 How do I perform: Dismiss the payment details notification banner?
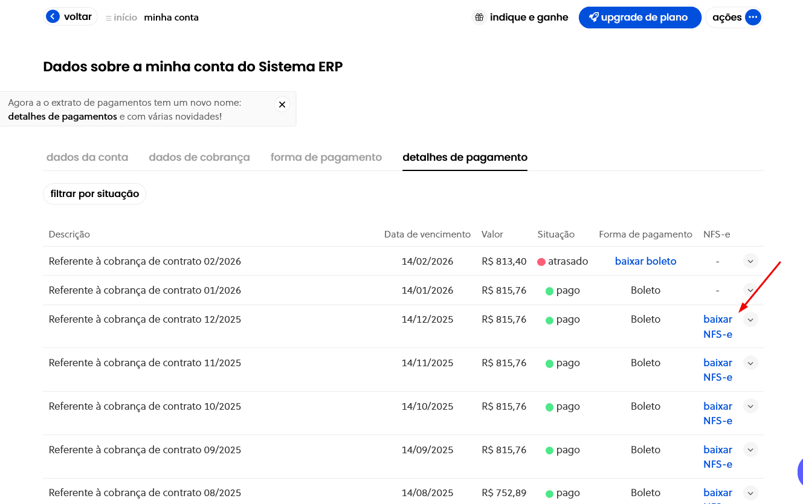tap(282, 105)
